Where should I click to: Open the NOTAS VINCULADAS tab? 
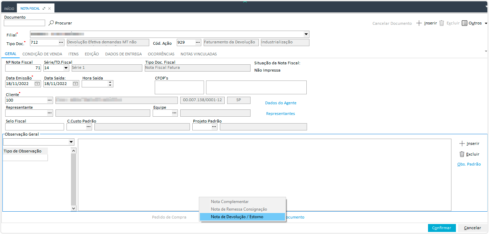[x=198, y=54]
